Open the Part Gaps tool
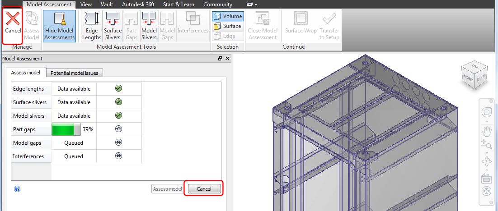The image size is (498, 211). point(131,26)
